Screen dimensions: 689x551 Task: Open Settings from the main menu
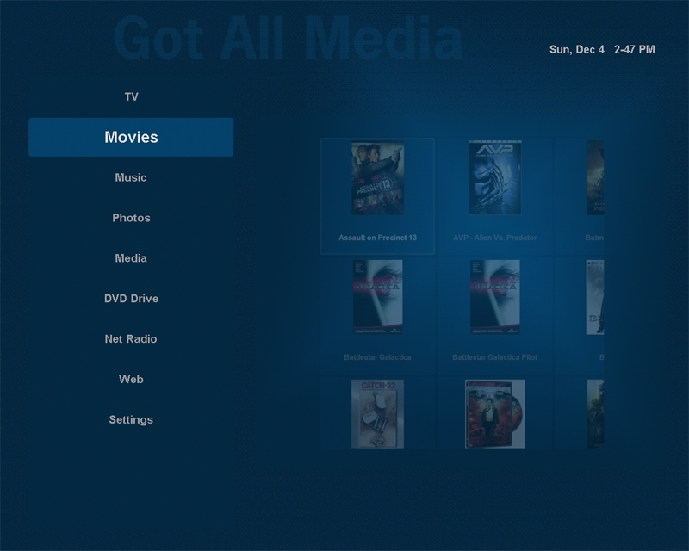[x=131, y=419]
